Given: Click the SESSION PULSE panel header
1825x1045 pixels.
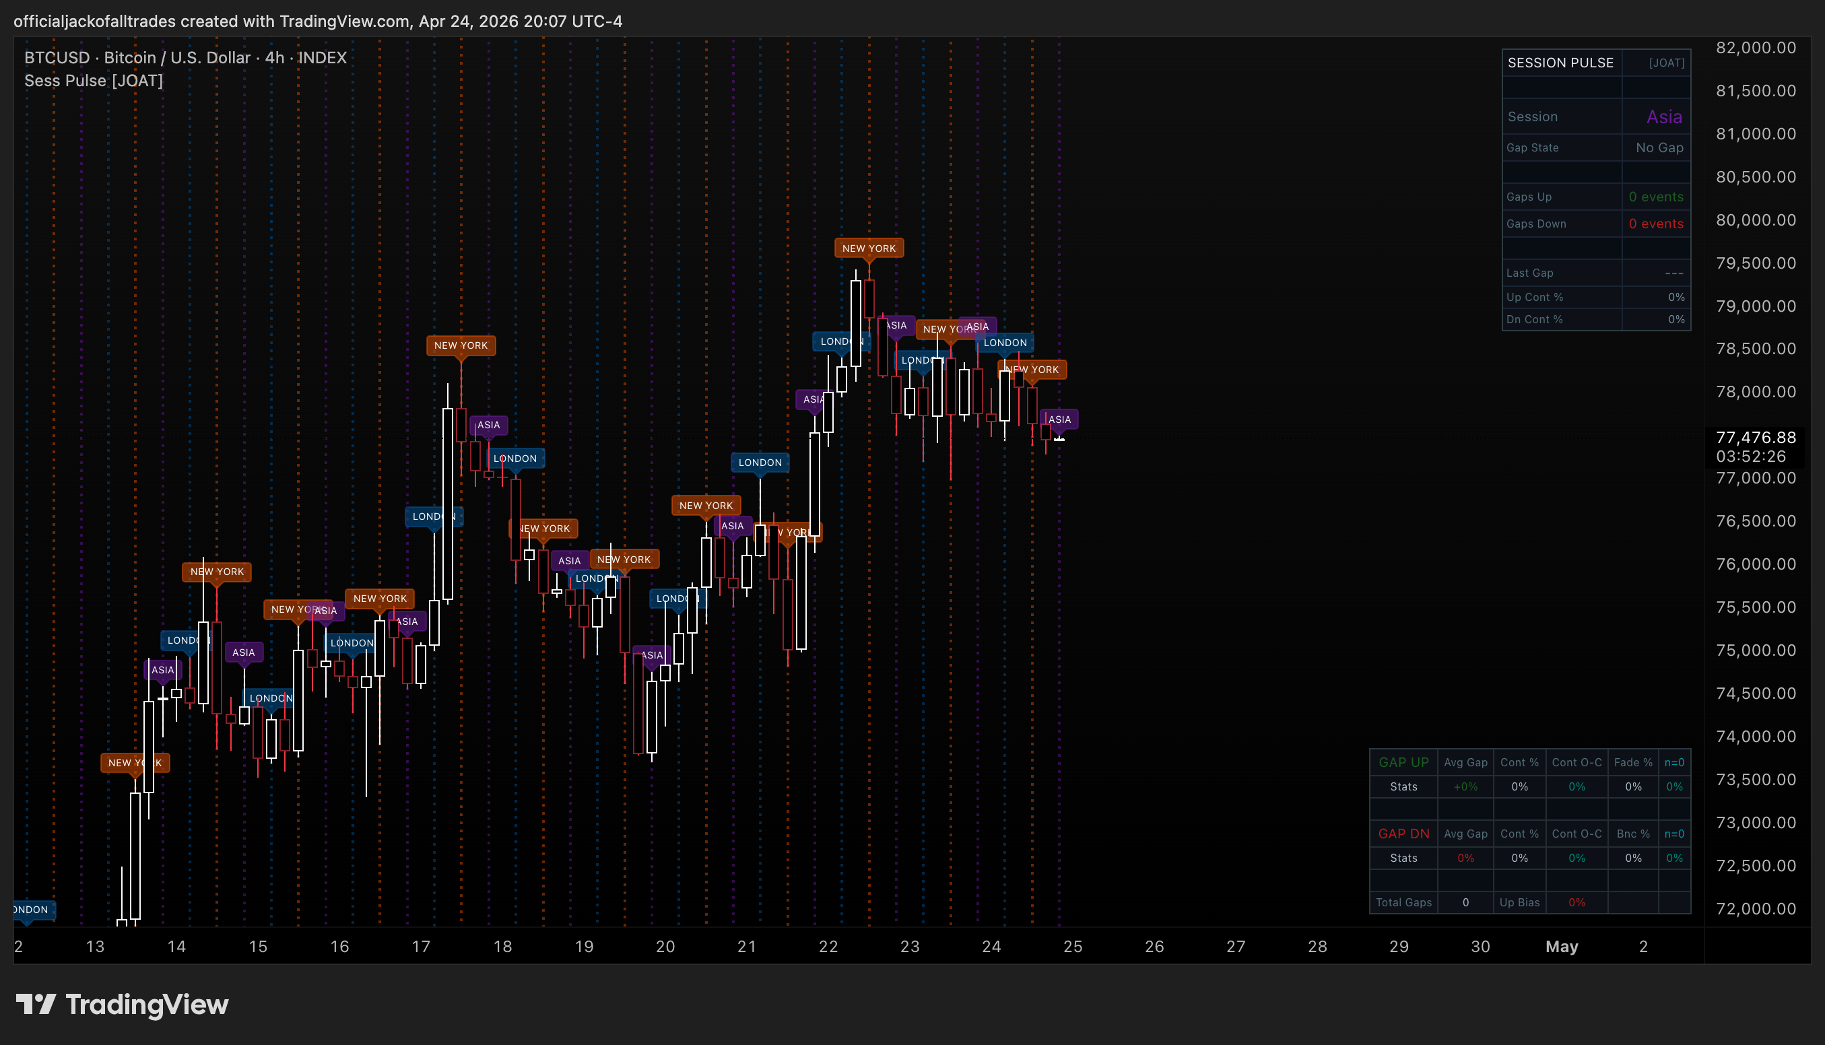Looking at the screenshot, I should tap(1560, 63).
